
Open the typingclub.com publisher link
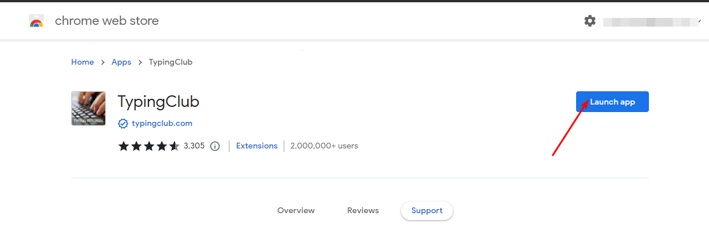click(162, 123)
